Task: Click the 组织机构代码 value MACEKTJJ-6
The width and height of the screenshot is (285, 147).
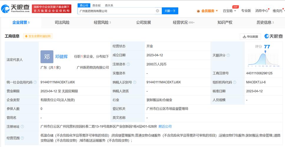Action: 256,82
